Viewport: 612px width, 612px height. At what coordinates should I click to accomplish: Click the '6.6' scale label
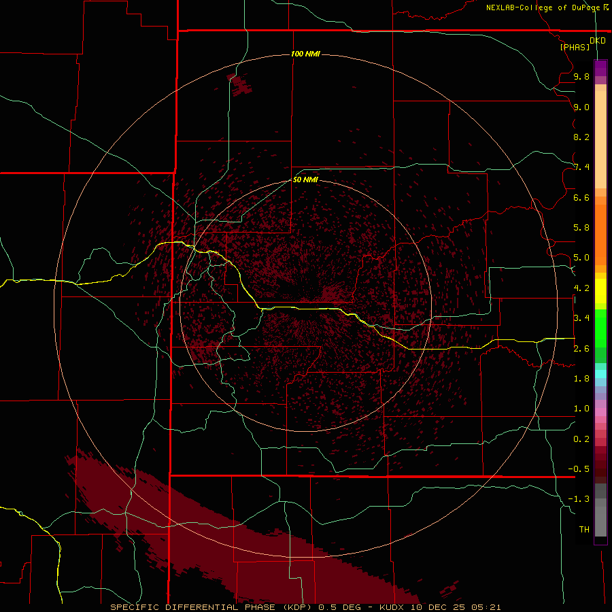click(581, 197)
